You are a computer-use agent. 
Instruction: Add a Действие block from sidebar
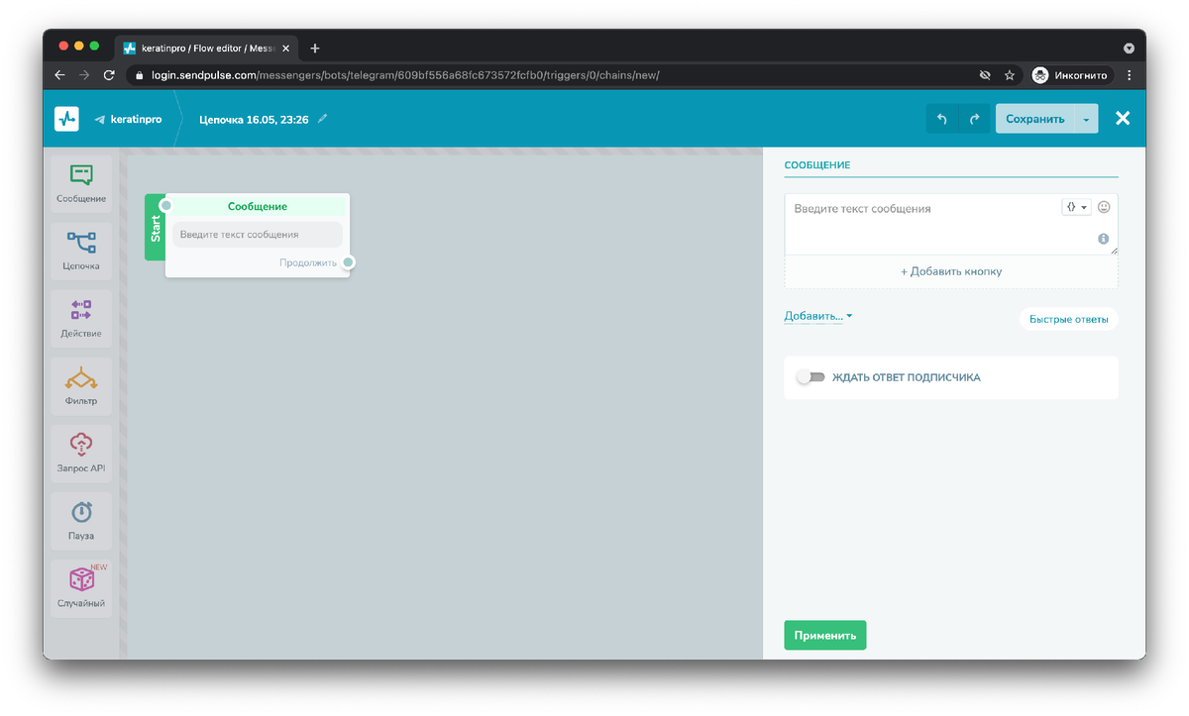pyautogui.click(x=81, y=318)
